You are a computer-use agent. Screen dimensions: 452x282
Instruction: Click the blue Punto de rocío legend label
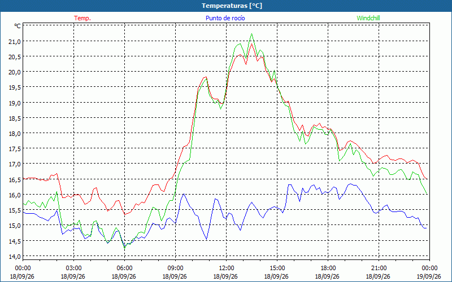225,18
